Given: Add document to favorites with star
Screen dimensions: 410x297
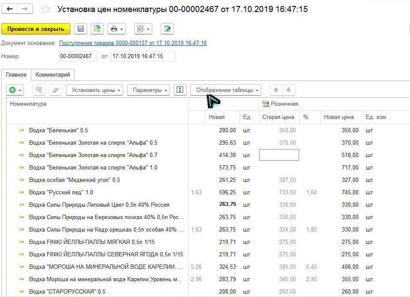Looking at the screenshot, I should point(45,9).
